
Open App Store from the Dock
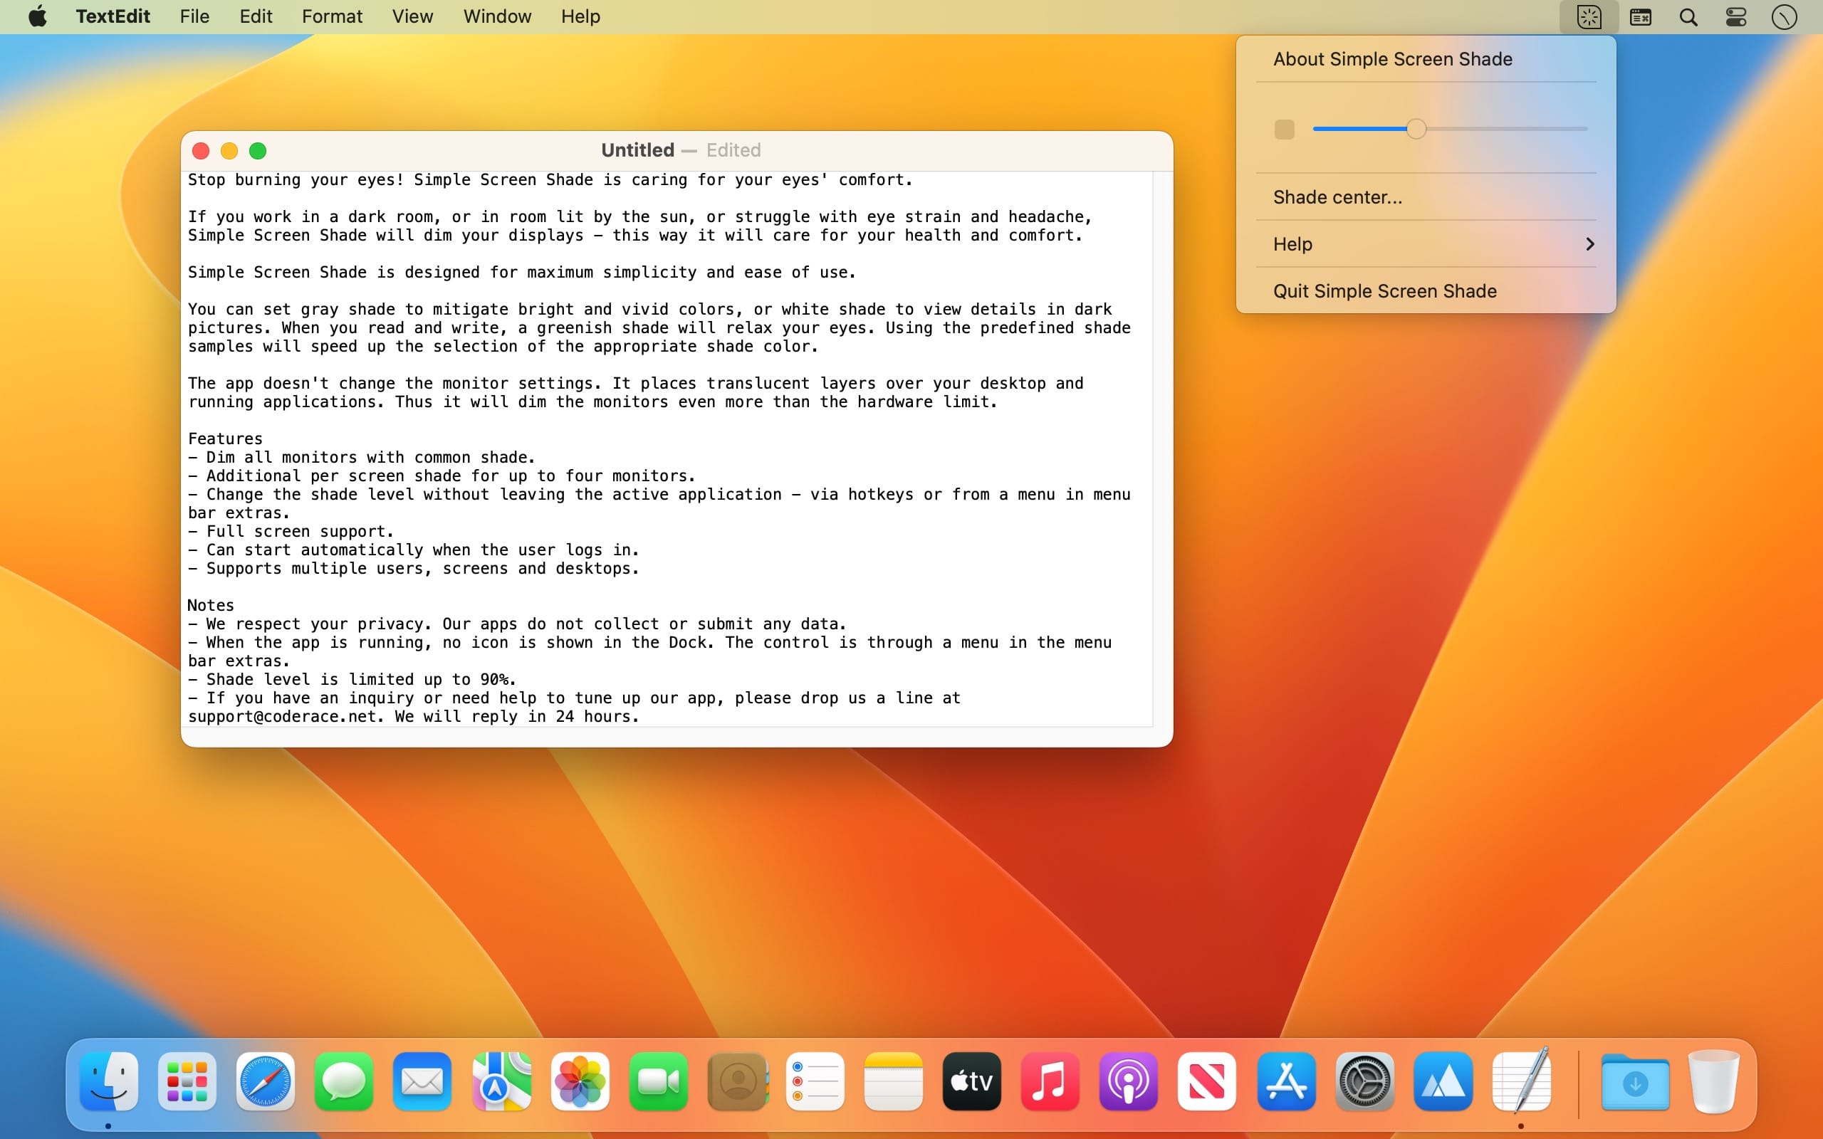(1286, 1081)
